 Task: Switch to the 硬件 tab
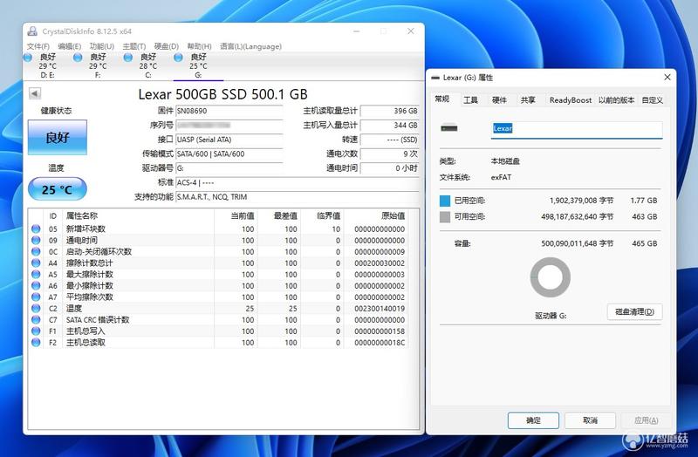coord(499,100)
